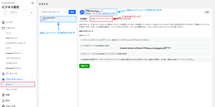Screen dimensions: 215x107
Task: Click the DNS TXTレコード heading
Action: (86, 31)
